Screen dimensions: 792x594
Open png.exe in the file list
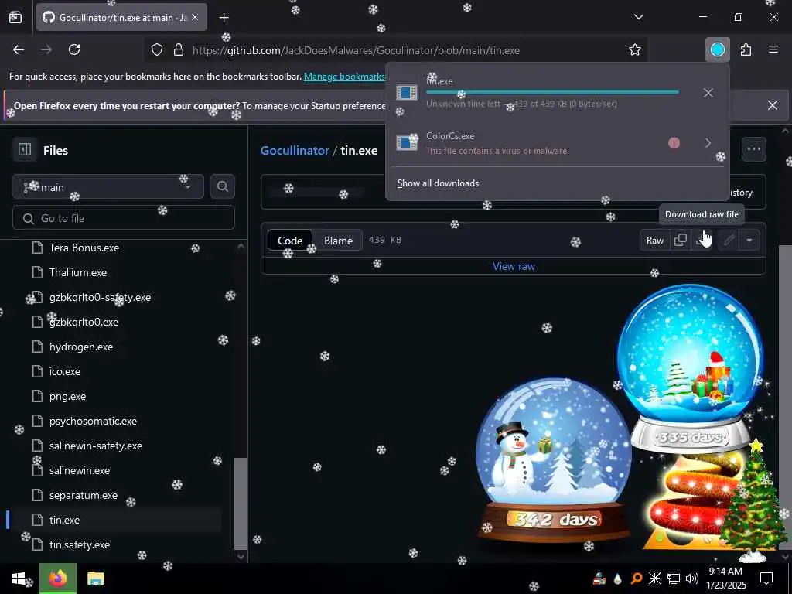click(67, 397)
